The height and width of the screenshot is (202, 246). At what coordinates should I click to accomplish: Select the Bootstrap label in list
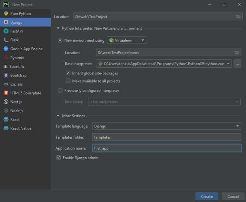[x=18, y=75]
